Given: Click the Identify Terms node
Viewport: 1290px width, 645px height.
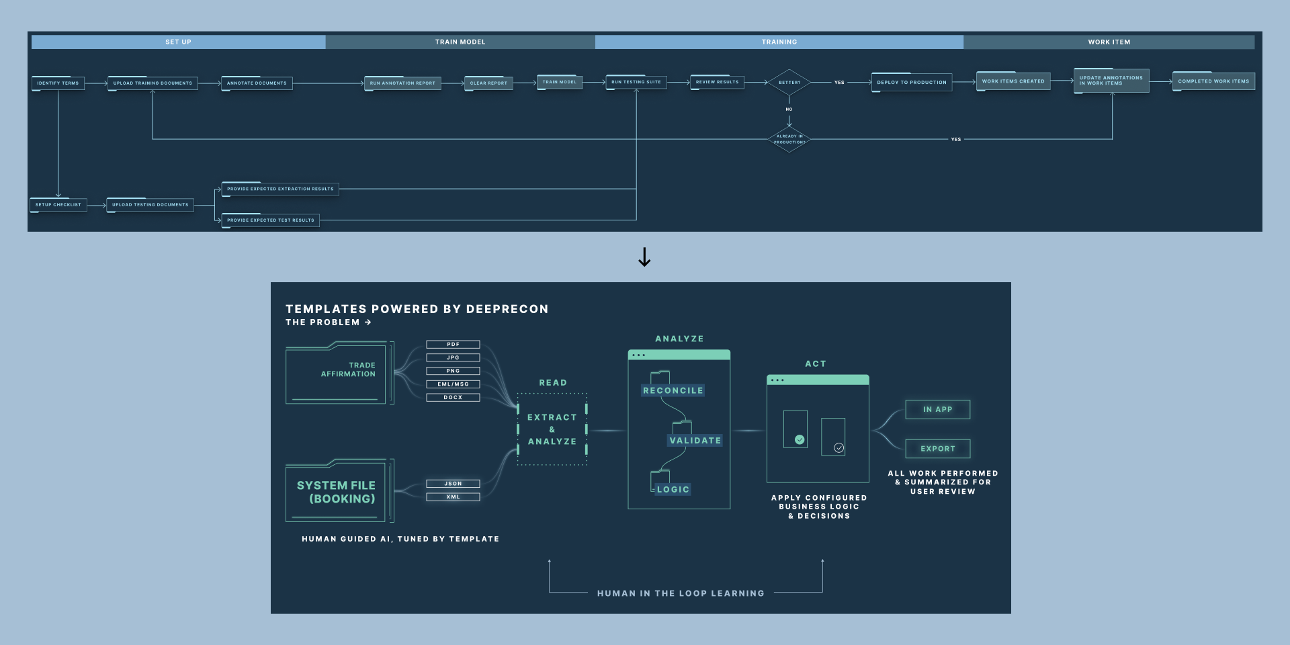Looking at the screenshot, I should [x=58, y=83].
